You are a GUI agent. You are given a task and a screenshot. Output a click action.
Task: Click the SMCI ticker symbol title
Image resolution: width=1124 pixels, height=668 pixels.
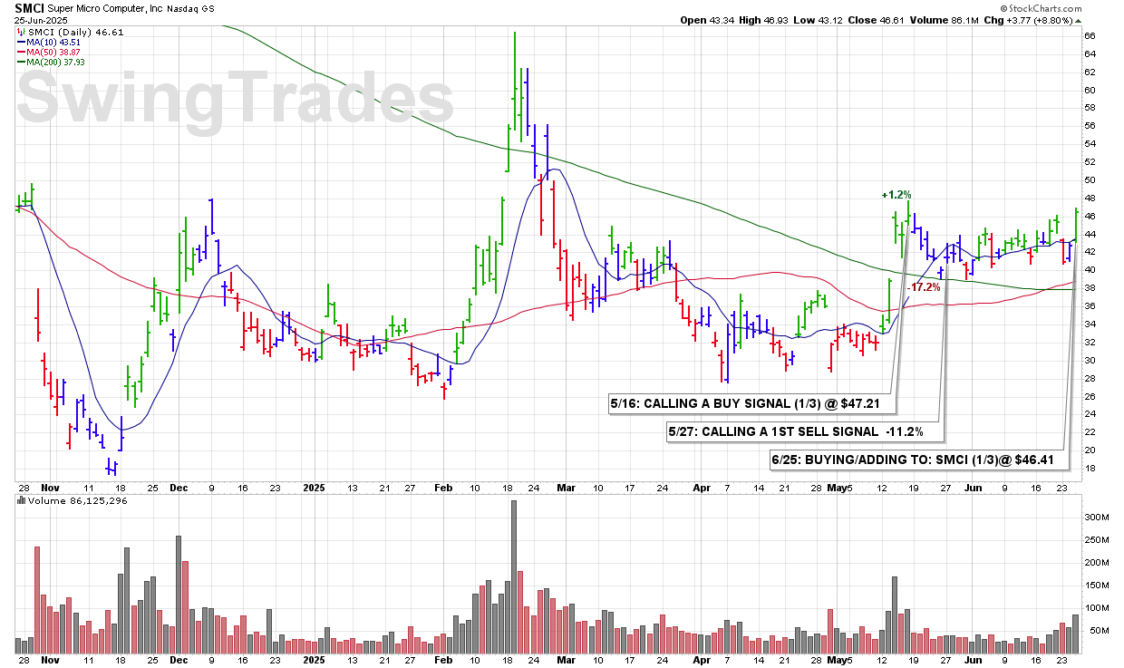(30, 7)
